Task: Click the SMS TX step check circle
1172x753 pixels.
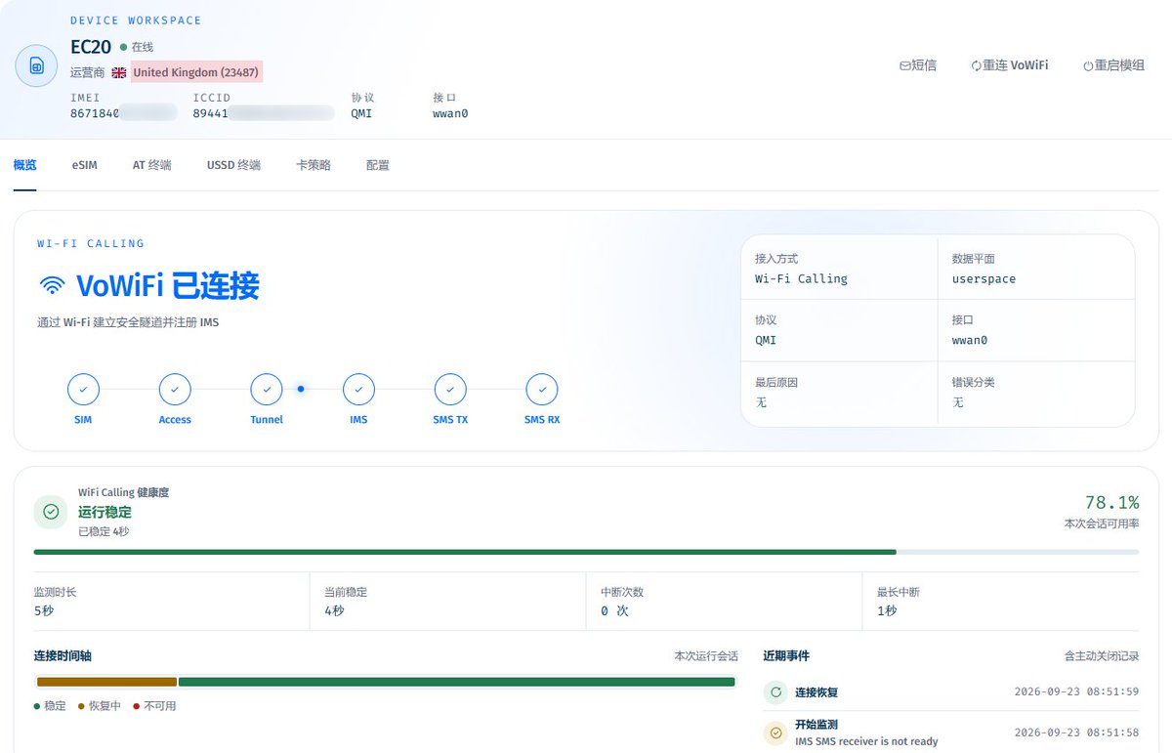Action: coord(450,389)
